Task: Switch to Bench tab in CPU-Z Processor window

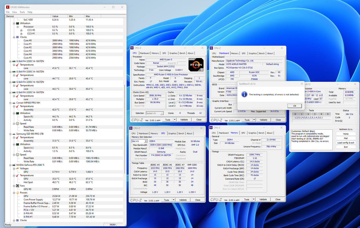Action: point(182,53)
